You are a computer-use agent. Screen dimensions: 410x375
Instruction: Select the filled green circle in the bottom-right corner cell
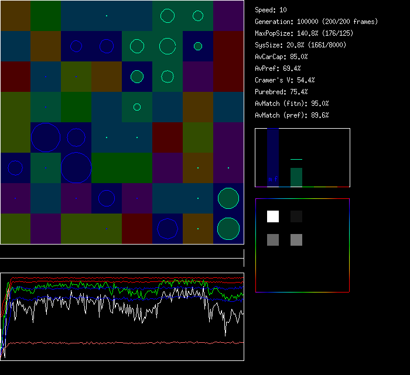tap(228, 229)
